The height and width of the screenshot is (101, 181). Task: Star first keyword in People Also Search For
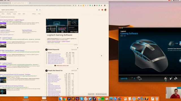pyautogui.click(x=46, y=75)
